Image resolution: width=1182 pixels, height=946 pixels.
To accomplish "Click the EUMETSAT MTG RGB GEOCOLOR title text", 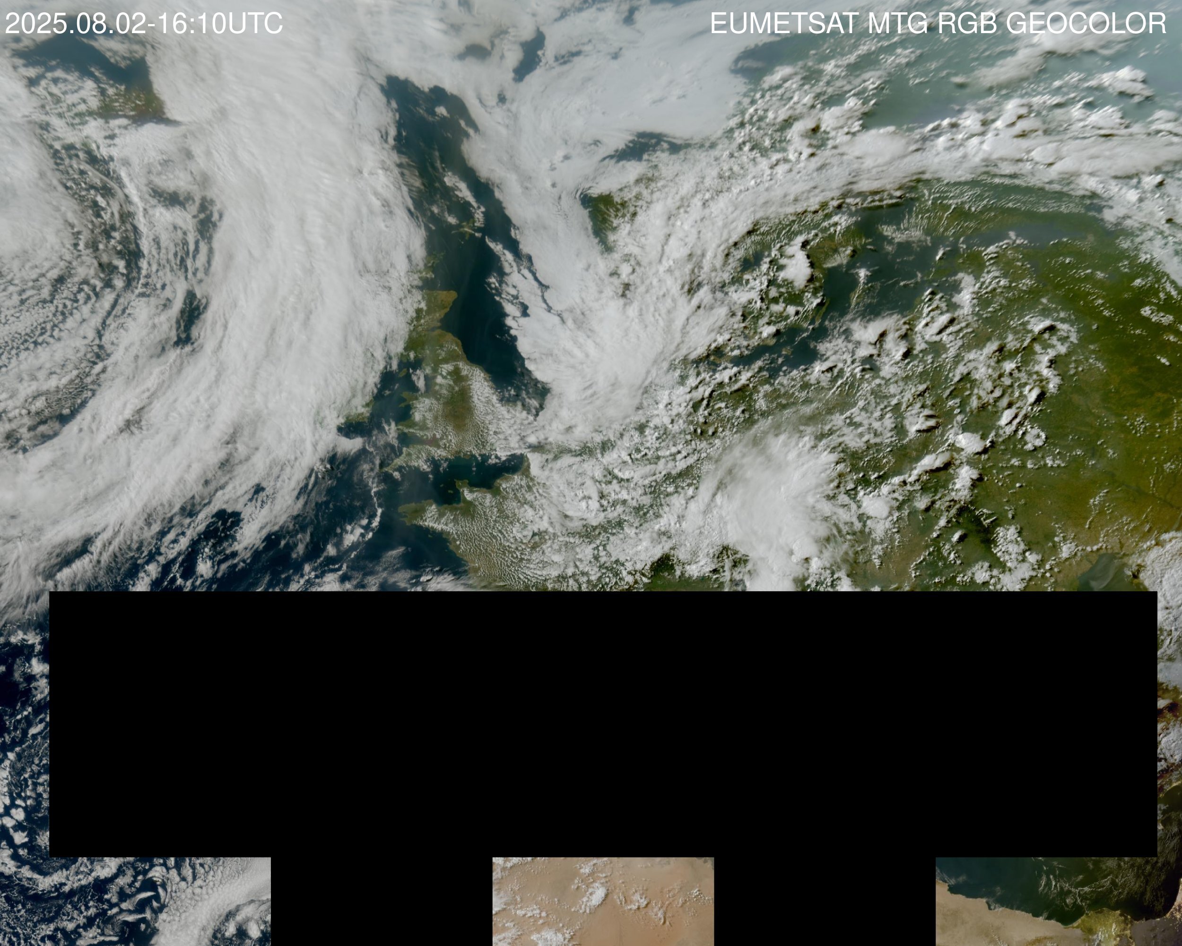I will tap(938, 24).
